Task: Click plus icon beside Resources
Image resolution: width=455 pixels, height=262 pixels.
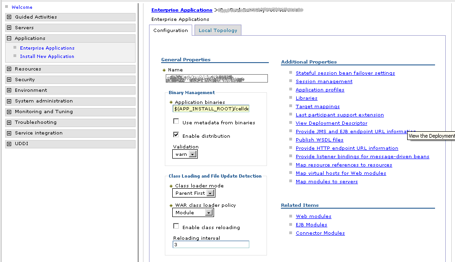Action: point(9,69)
